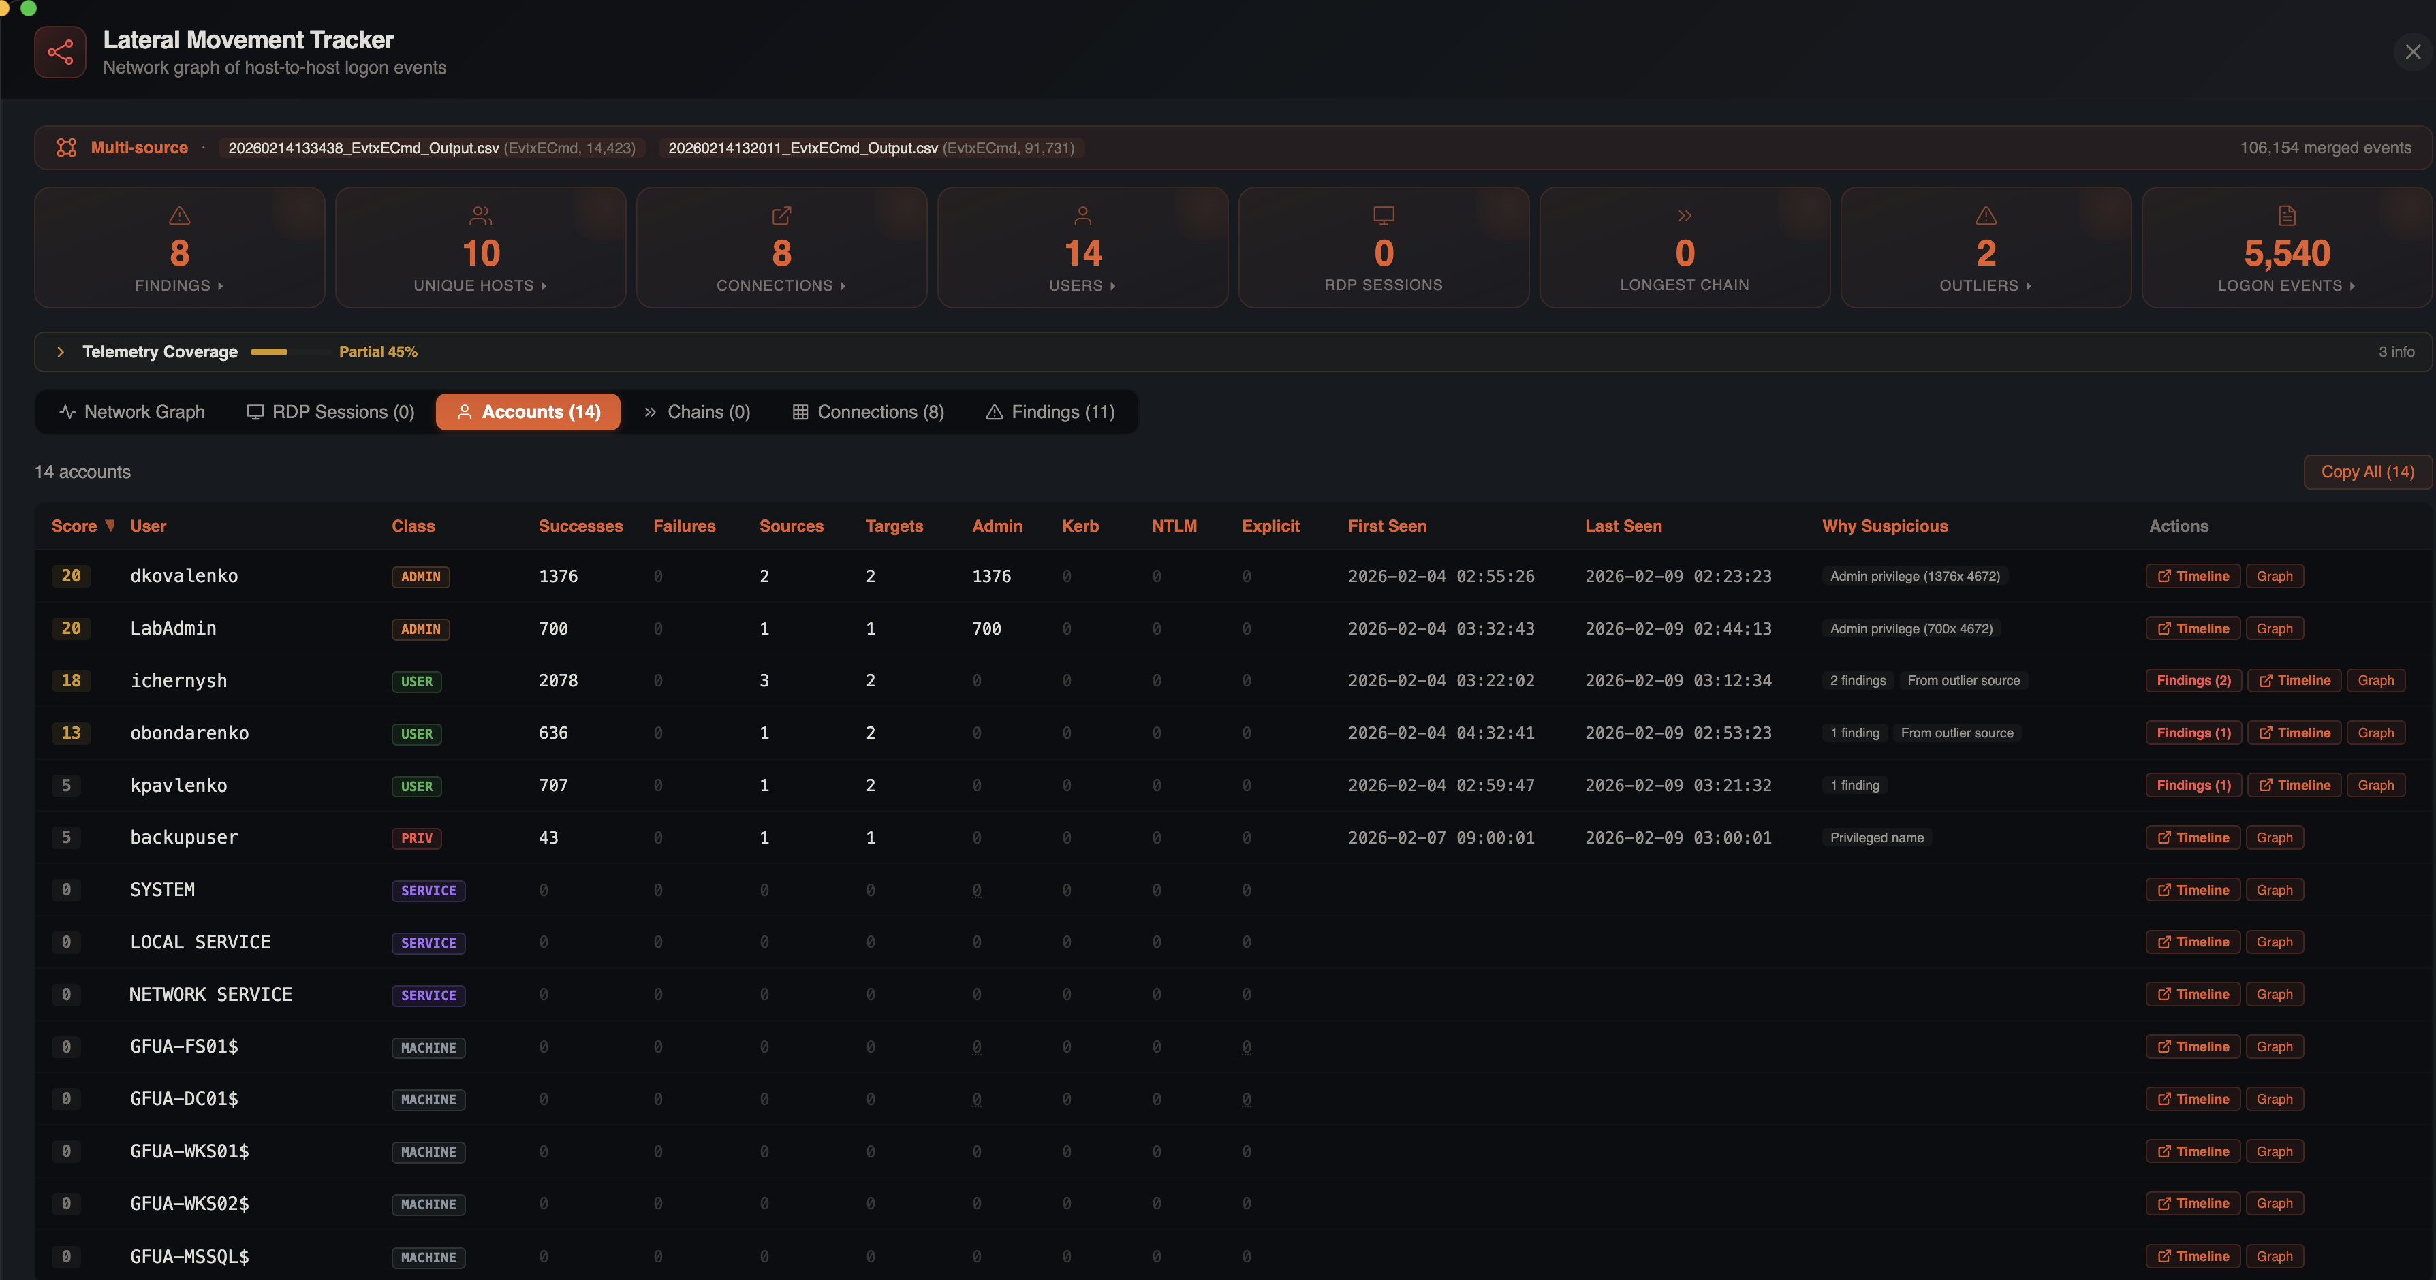2436x1280 pixels.
Task: Open the 5,540 Logon Events stat card
Action: click(2287, 246)
